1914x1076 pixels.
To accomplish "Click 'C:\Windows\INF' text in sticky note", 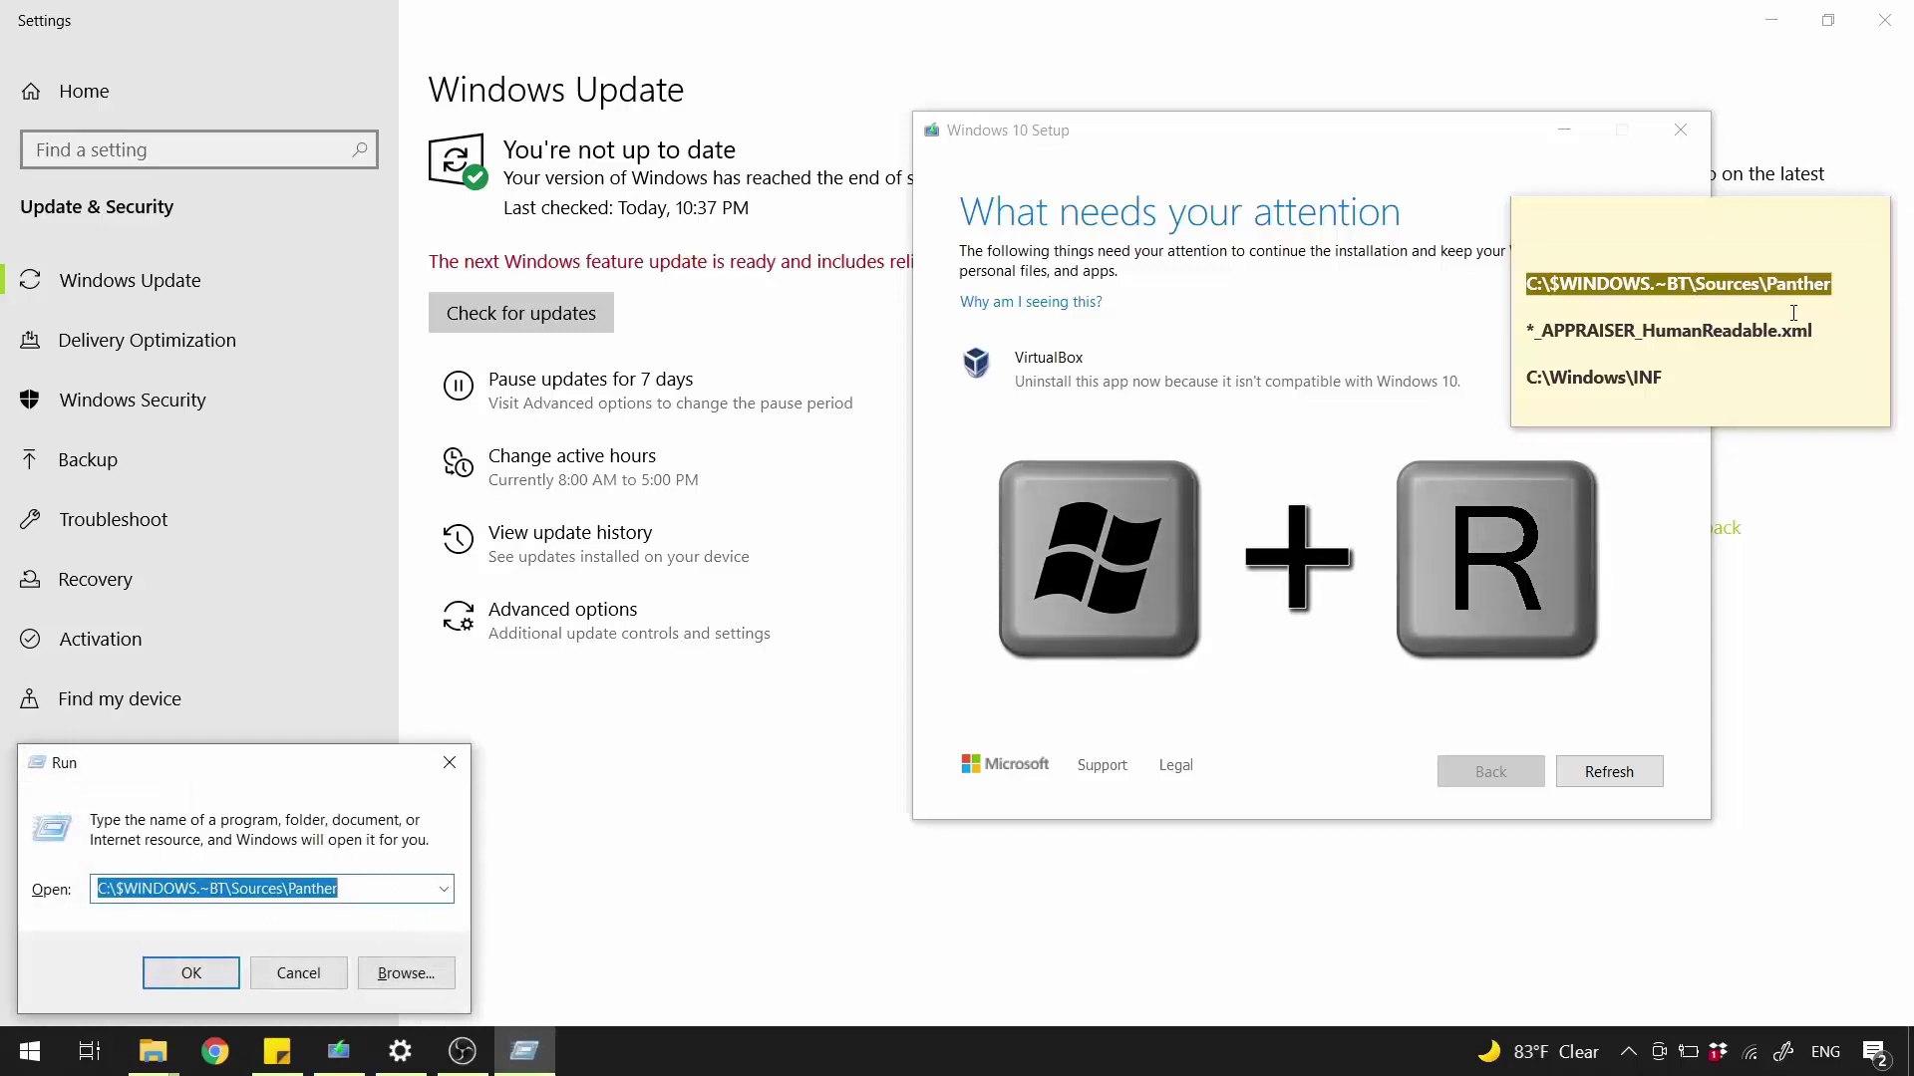I will 1593,378.
